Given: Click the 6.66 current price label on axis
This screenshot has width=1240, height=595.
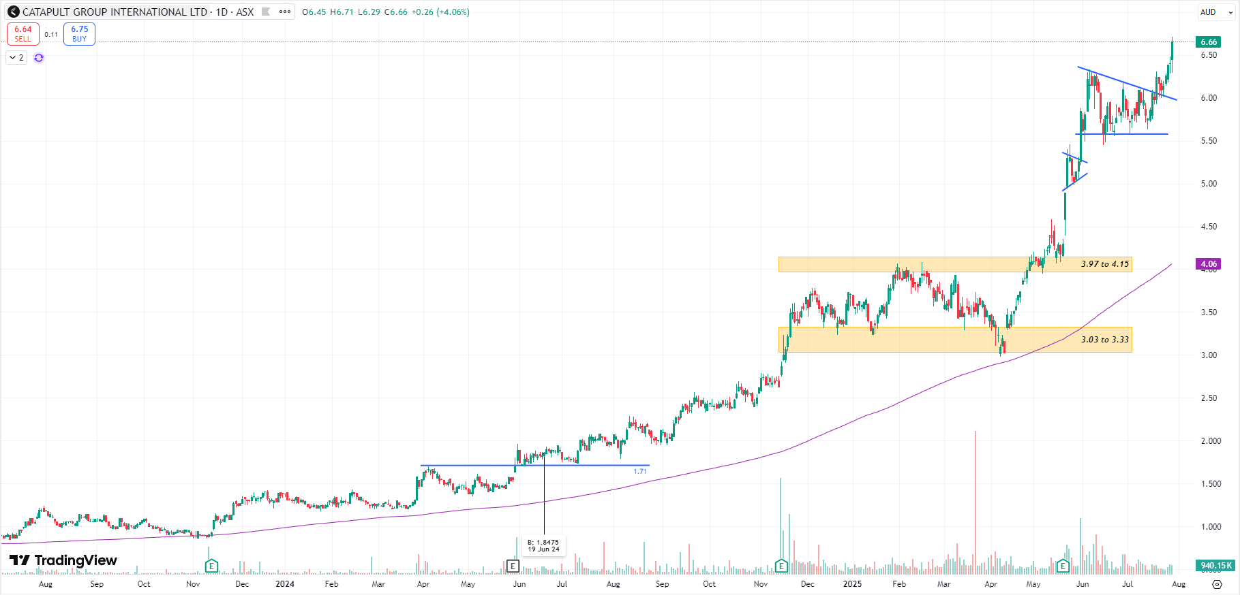Looking at the screenshot, I should click(1209, 42).
